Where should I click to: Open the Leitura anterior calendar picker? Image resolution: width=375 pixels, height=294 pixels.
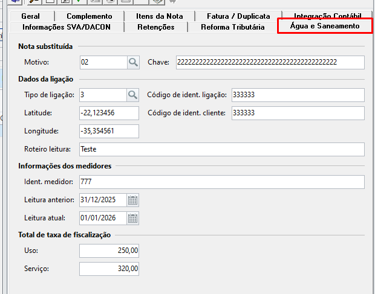132,200
